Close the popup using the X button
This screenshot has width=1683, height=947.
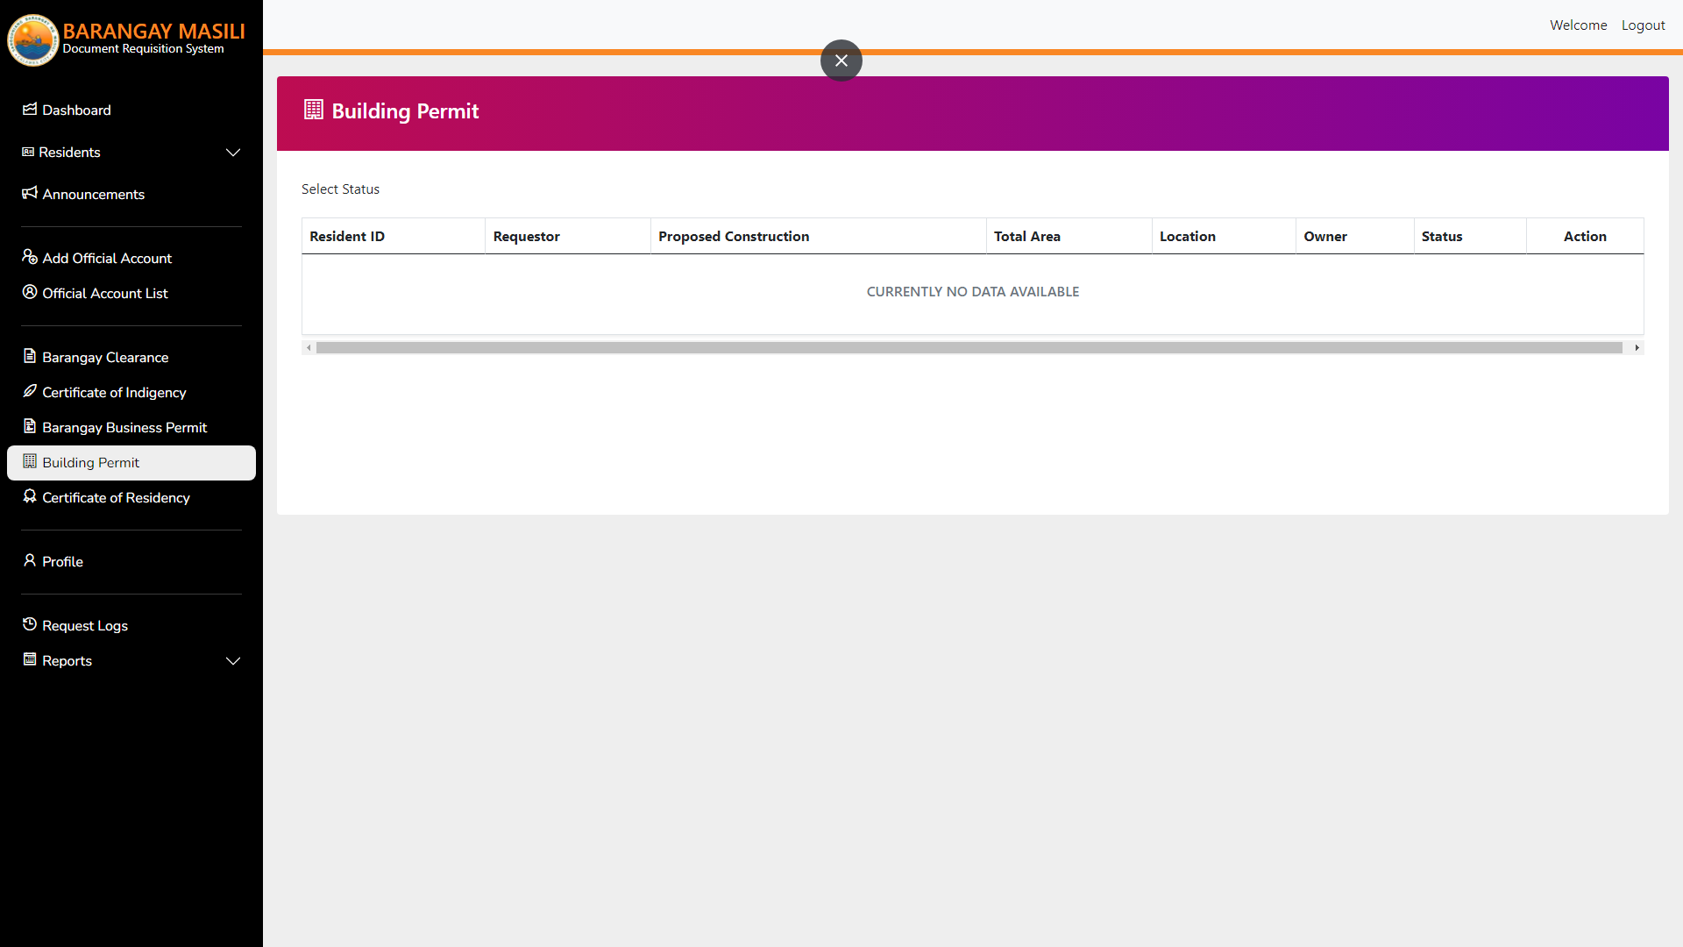point(841,60)
